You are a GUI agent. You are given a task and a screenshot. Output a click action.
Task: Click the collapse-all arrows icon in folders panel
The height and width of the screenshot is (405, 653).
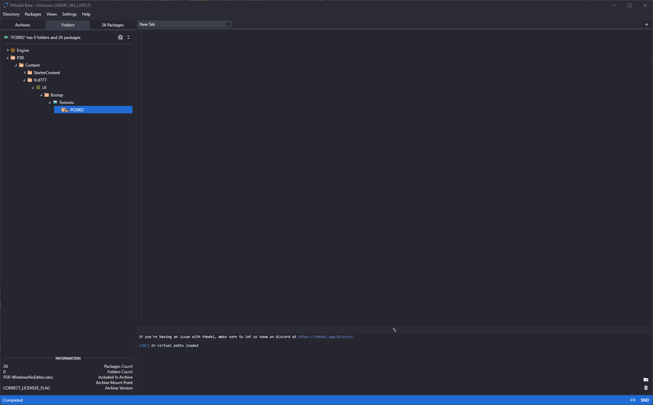point(128,38)
